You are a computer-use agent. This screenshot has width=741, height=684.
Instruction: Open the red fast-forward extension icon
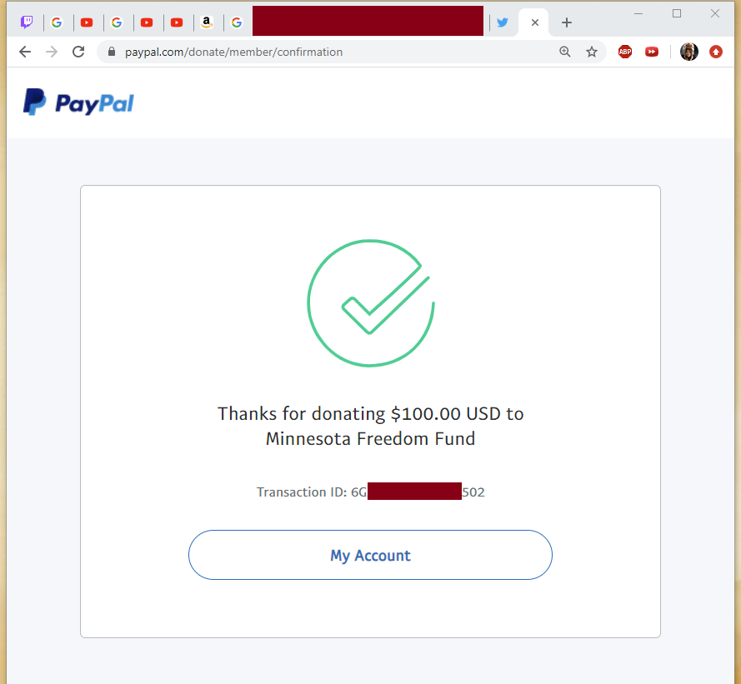click(652, 52)
